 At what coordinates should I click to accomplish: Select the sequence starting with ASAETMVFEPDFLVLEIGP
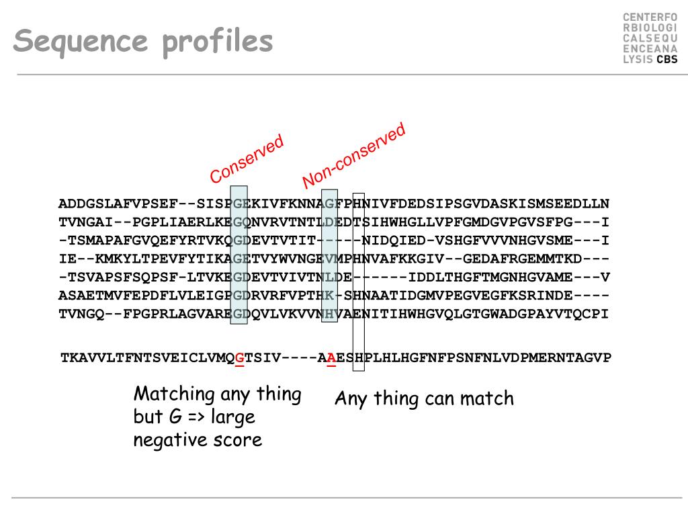333,296
